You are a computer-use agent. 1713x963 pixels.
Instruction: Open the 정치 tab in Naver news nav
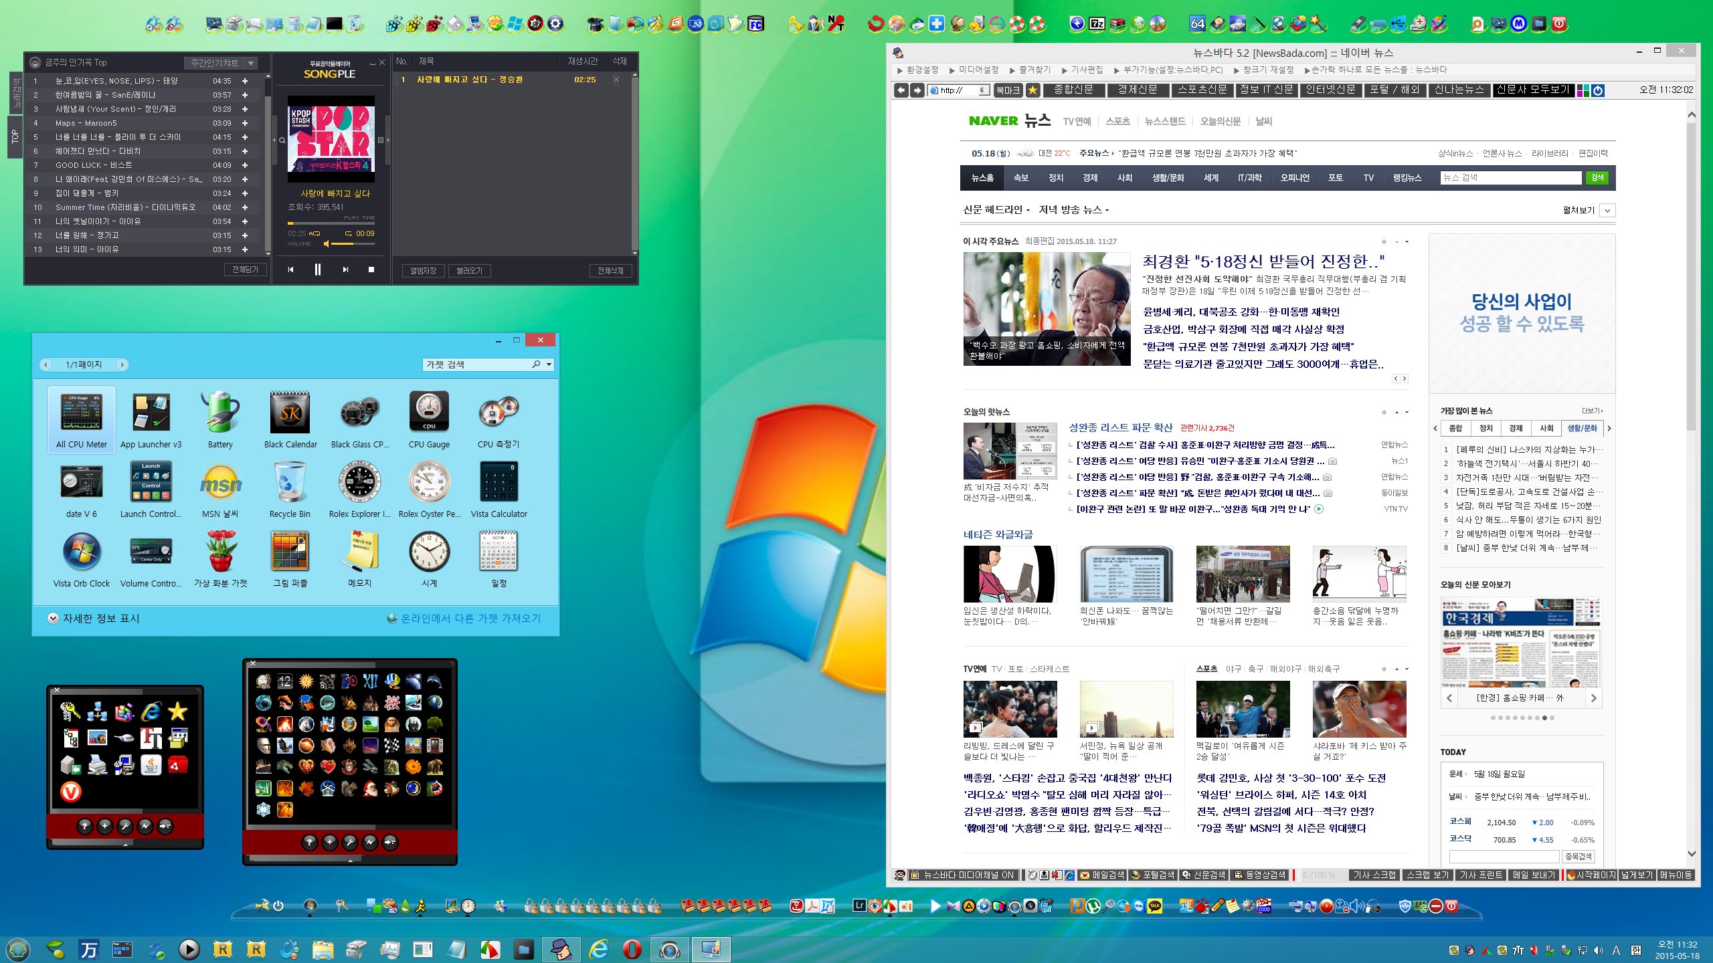[x=1056, y=178]
